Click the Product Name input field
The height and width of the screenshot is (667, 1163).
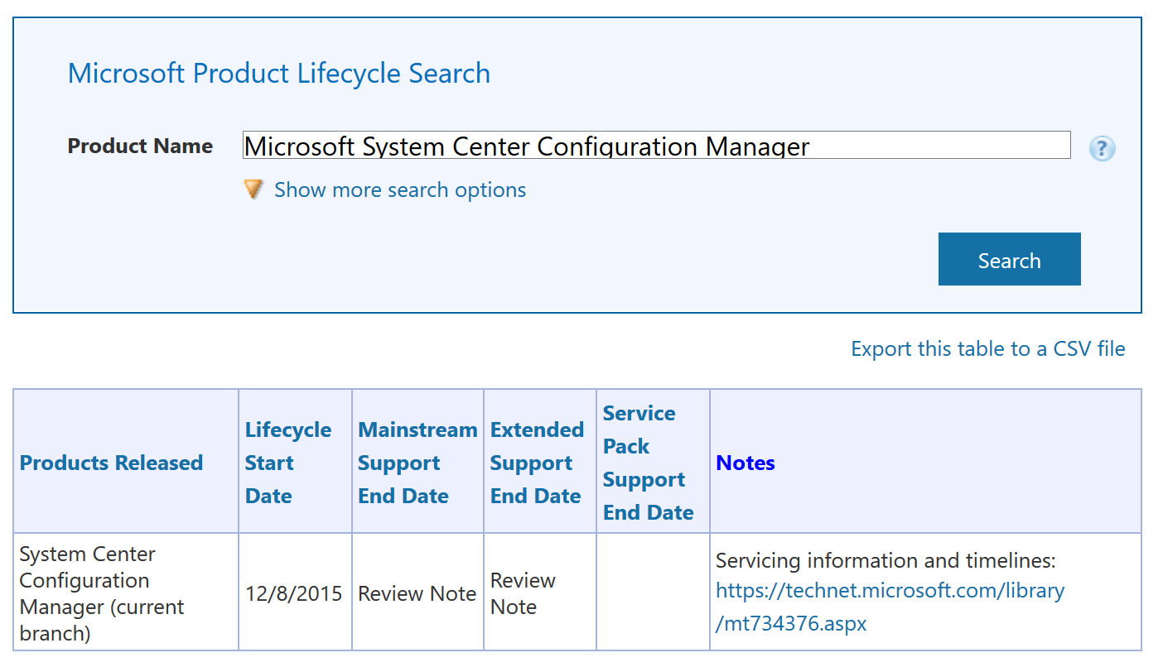click(656, 145)
